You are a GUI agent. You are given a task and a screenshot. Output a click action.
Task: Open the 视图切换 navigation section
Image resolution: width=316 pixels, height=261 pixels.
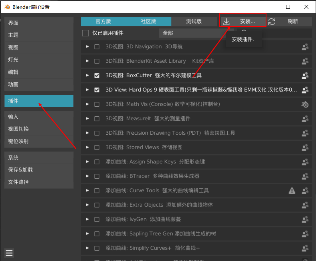point(39,129)
